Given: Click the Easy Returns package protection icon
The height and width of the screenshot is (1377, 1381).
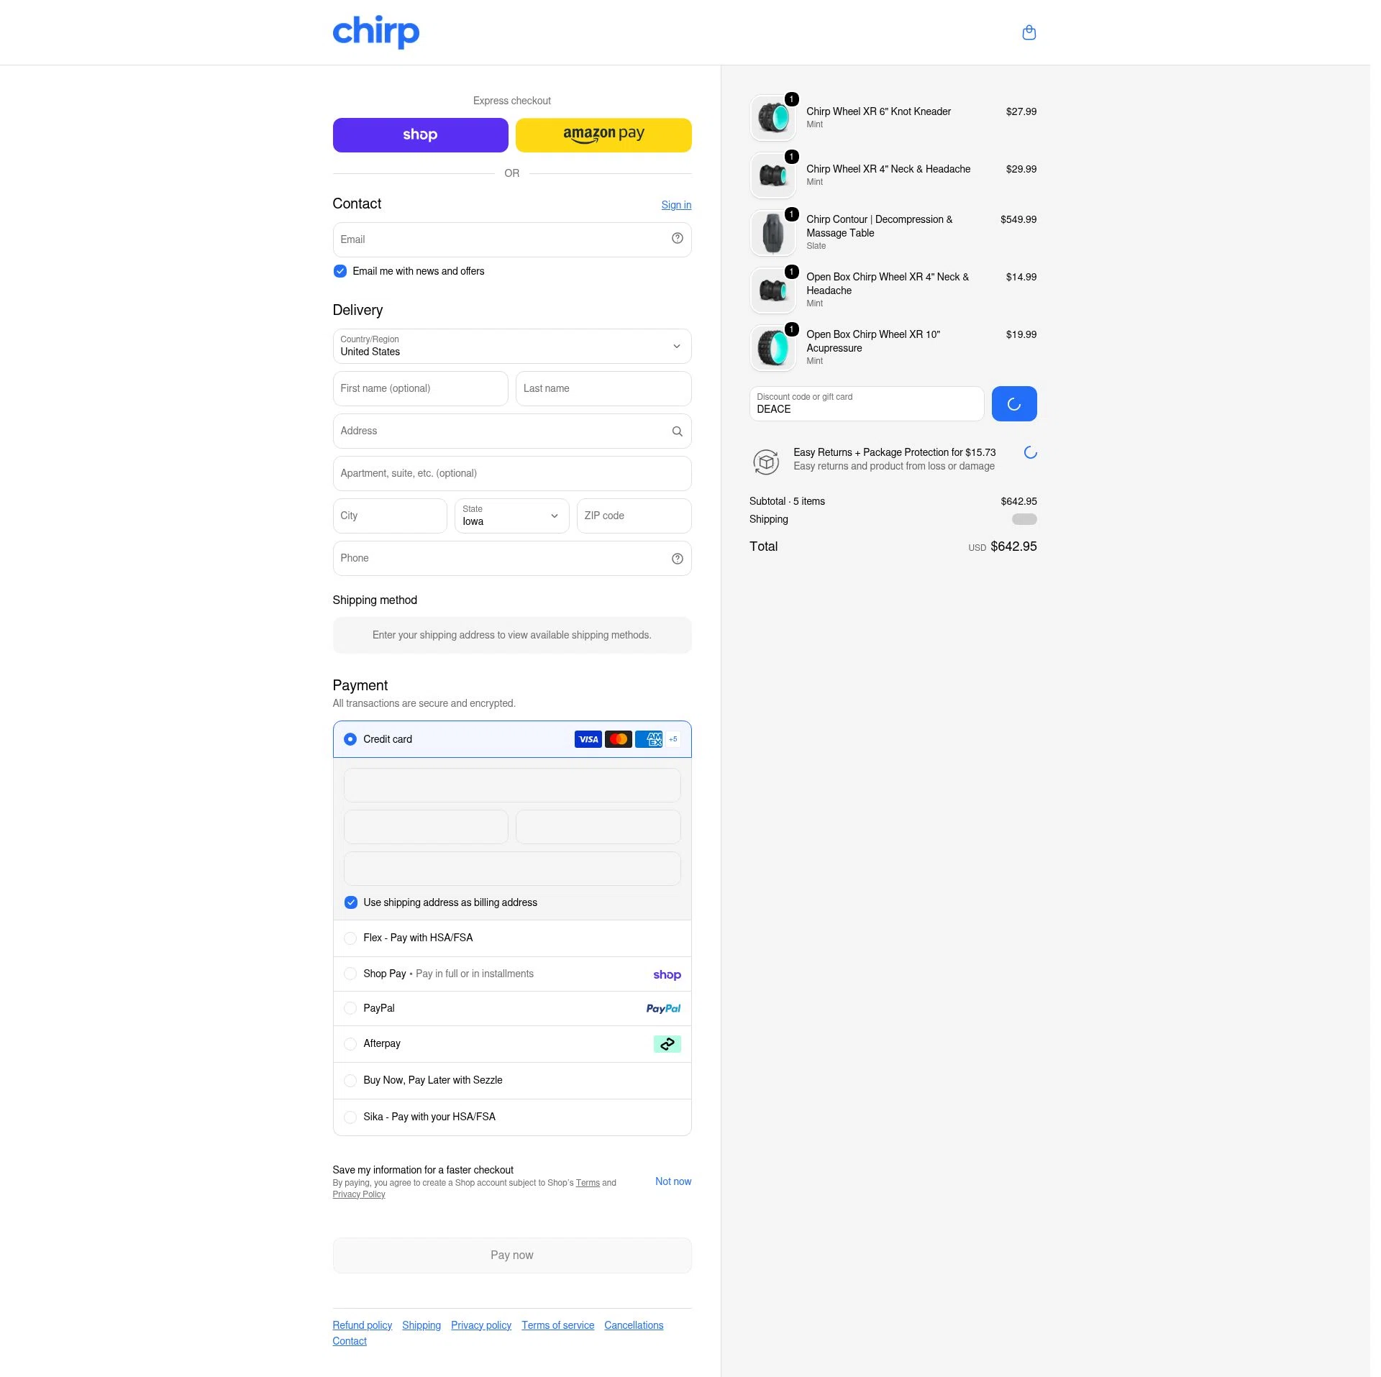Looking at the screenshot, I should click(766, 461).
